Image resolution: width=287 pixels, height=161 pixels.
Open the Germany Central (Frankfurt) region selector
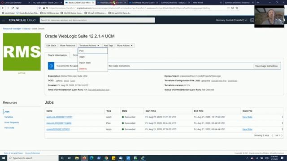pyautogui.click(x=231, y=20)
